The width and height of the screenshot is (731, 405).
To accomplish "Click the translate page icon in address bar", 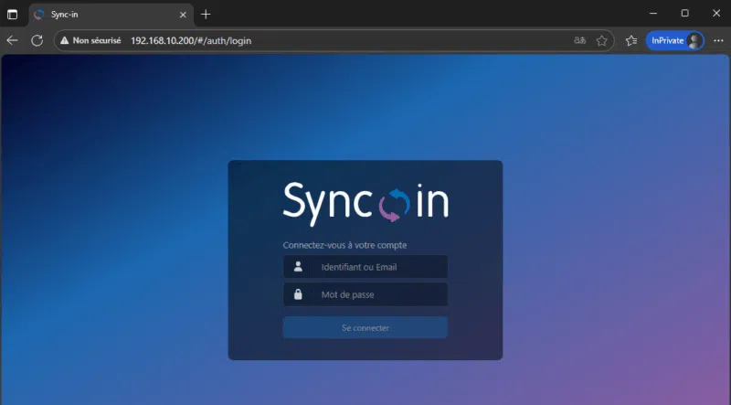I will coord(579,40).
